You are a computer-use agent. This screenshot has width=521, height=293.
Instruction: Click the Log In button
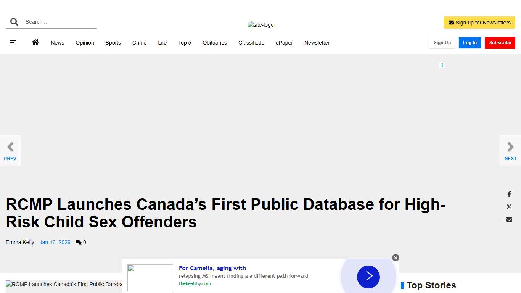click(470, 43)
